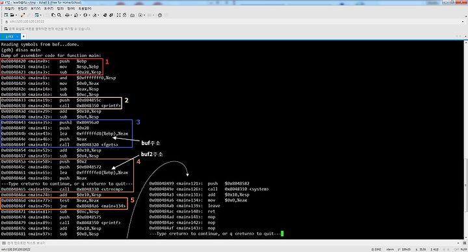Click the New Session toolbar icon
This screenshot has height=252, width=468.
(x=6, y=15)
